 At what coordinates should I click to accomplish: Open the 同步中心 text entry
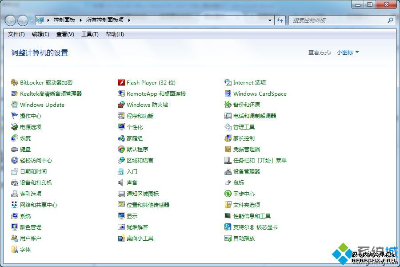click(244, 194)
